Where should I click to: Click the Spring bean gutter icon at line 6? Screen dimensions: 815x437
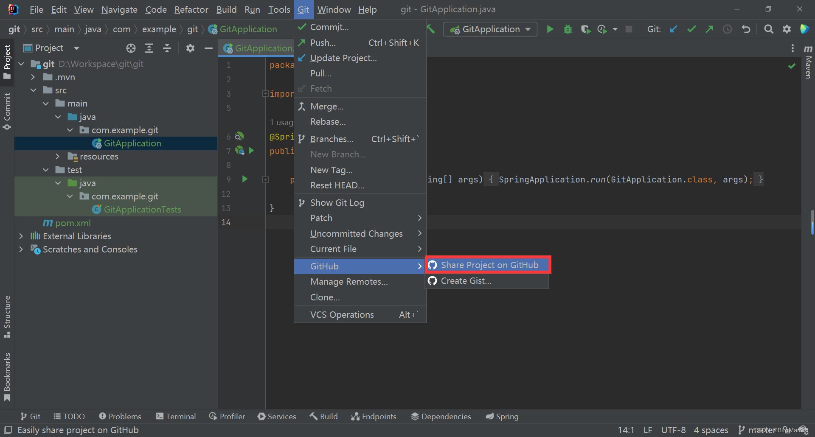(x=240, y=136)
